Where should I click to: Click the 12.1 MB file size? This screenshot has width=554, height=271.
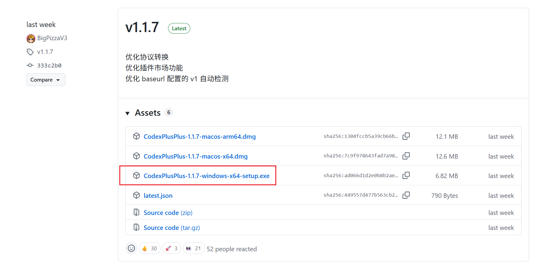(447, 137)
